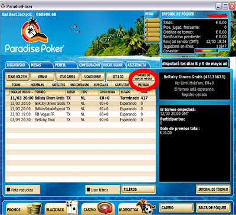This screenshot has width=236, height=215.
Task: Click Jugadores en línea 11847 value
Action: [x=221, y=47]
